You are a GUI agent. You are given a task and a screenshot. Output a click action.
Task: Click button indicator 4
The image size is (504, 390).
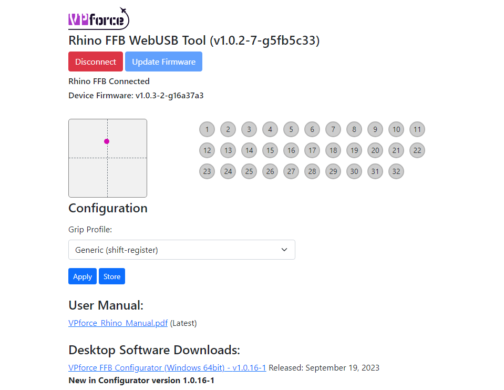[270, 129]
